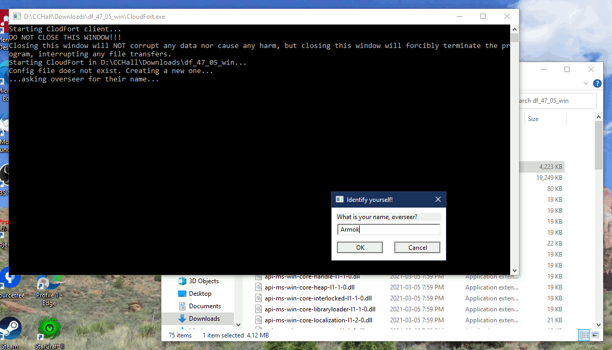Click the Downloads arrow icon in sidebar
This screenshot has height=350, width=612.
point(182,318)
